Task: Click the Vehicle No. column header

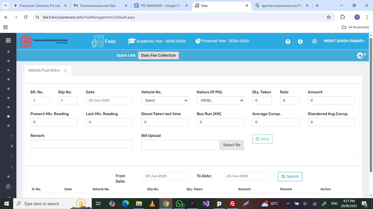Action: tap(101, 189)
